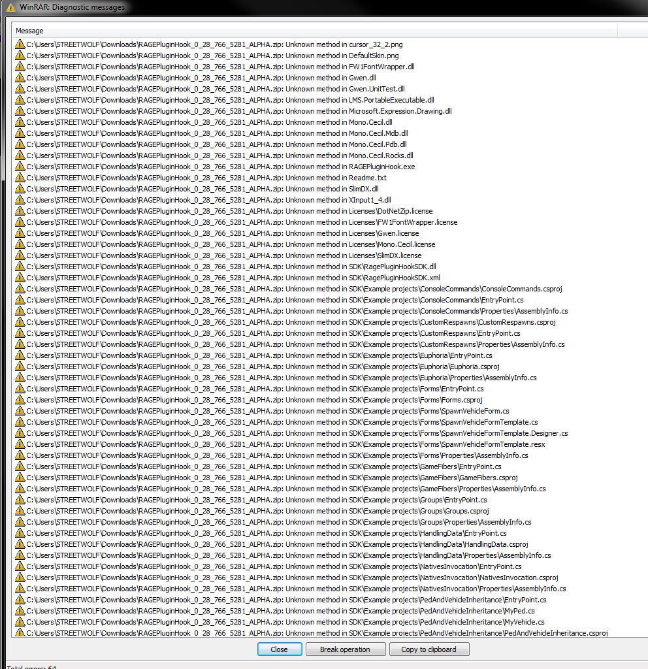Click warning icon for RAGEPluginHook.exe row

pyautogui.click(x=20, y=167)
